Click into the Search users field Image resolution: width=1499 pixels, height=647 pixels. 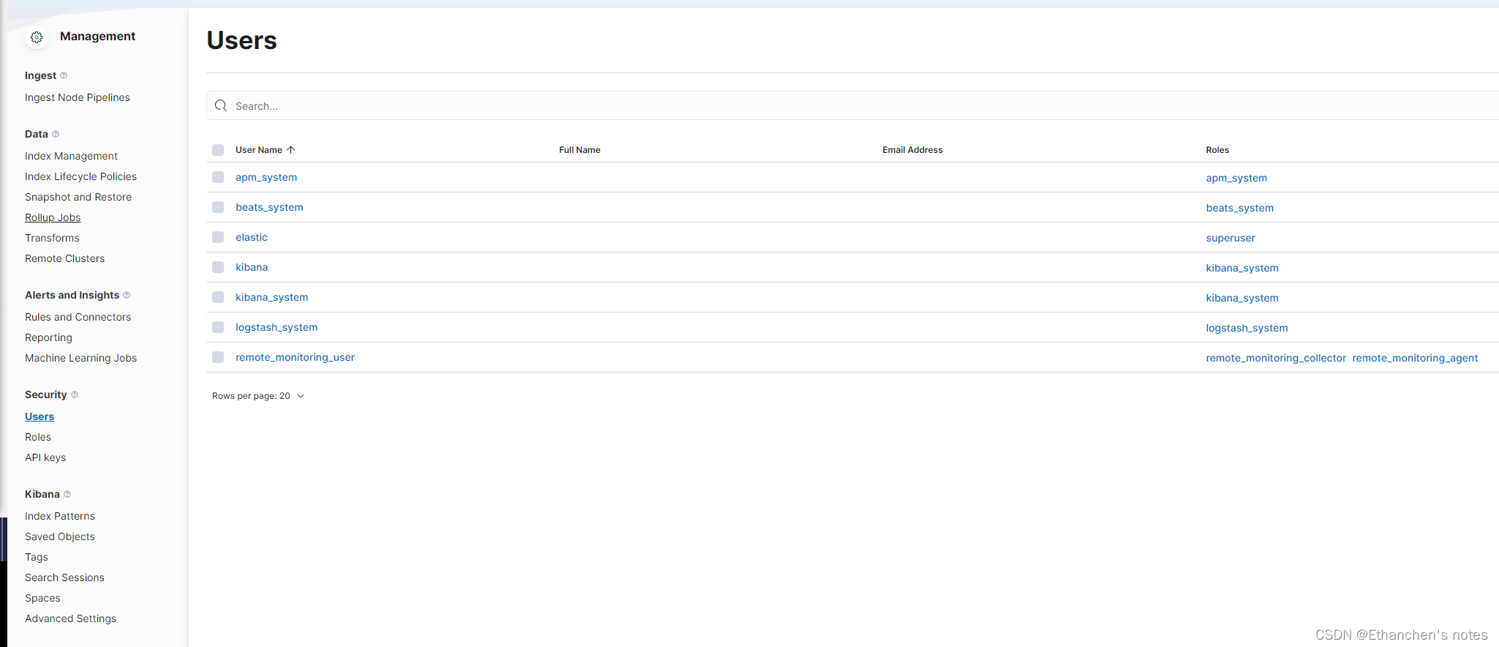(x=852, y=105)
